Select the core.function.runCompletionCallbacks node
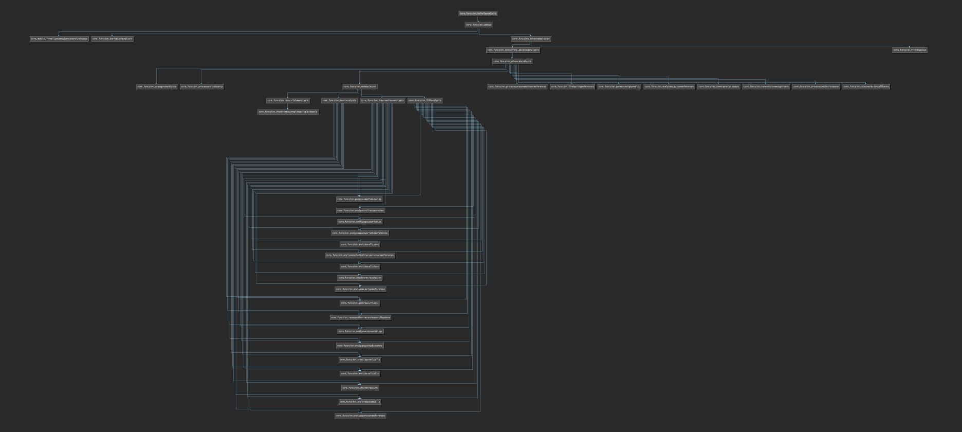 point(866,86)
